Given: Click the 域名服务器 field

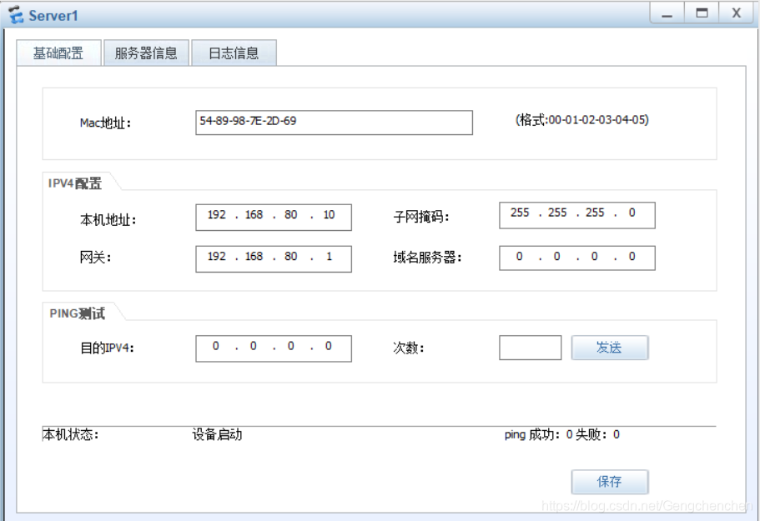Looking at the screenshot, I should [576, 258].
